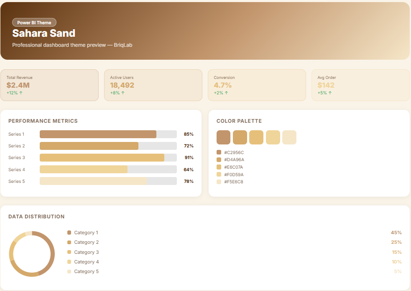The image size is (411, 291).
Task: Click the Series 5 bar at 78%
Action: click(108, 181)
